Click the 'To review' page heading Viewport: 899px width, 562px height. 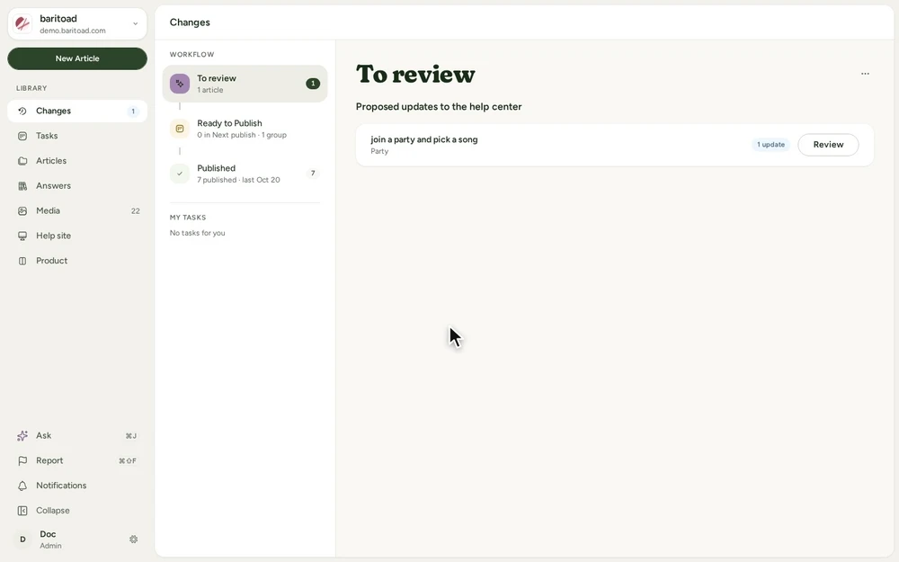415,75
